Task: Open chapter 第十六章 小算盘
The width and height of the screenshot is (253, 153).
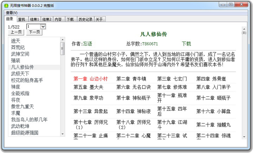Action: click(x=213, y=111)
